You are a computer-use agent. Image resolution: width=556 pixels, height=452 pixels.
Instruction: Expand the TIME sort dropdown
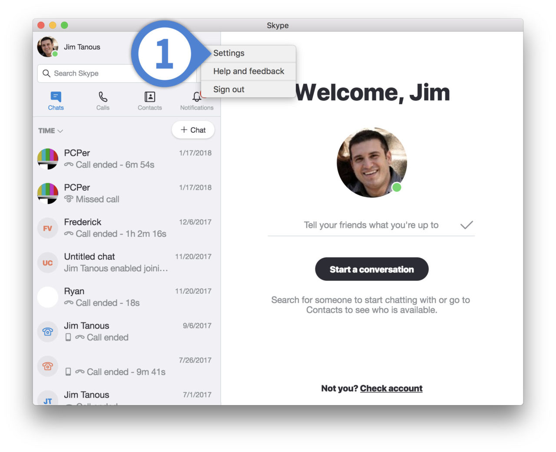[x=50, y=131]
